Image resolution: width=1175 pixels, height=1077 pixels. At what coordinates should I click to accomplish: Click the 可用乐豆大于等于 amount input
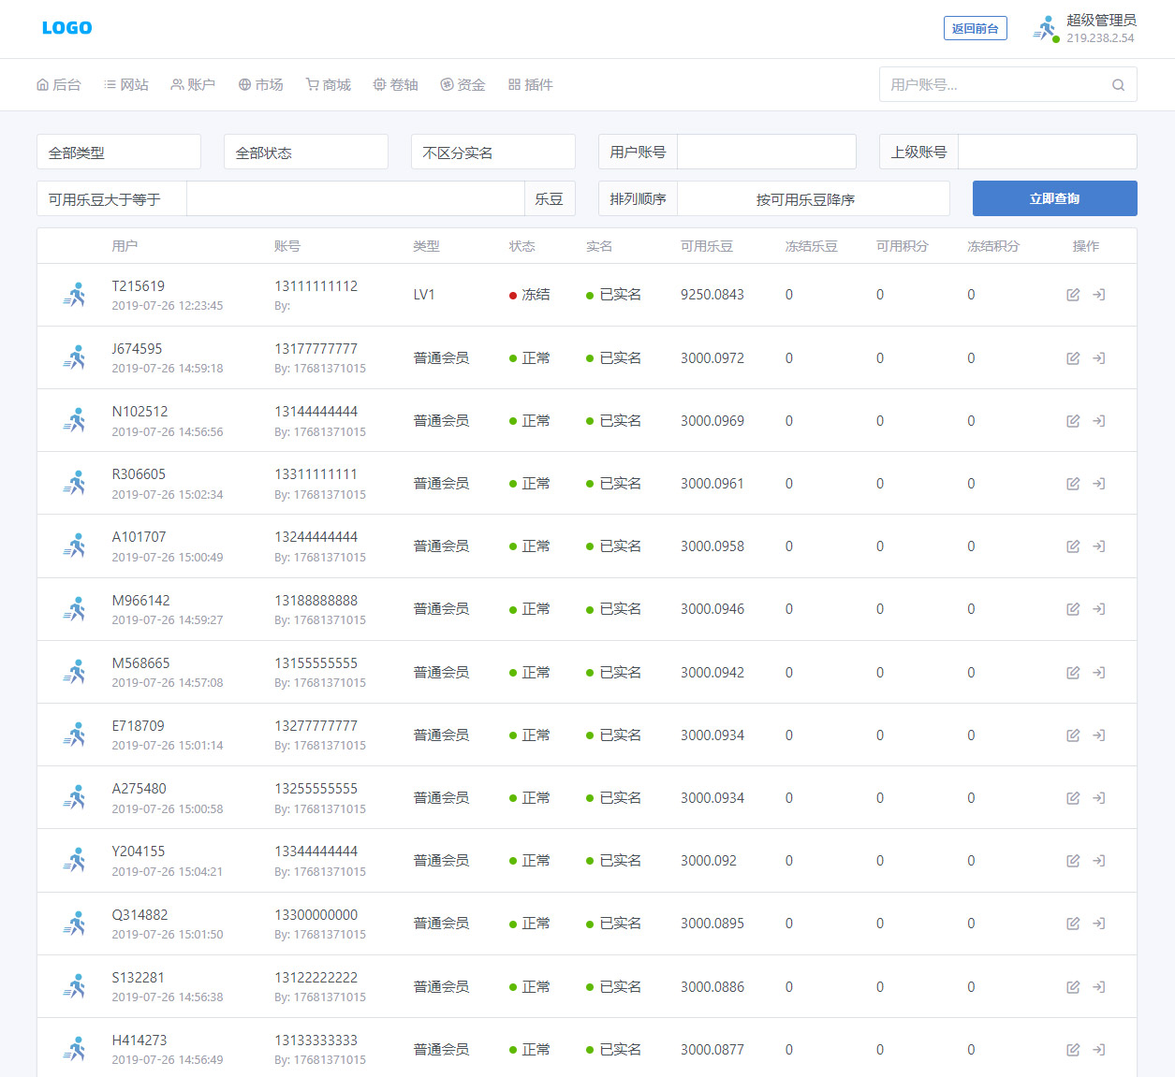click(356, 198)
